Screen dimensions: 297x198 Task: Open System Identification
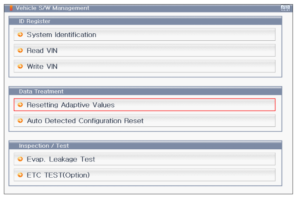pos(62,35)
